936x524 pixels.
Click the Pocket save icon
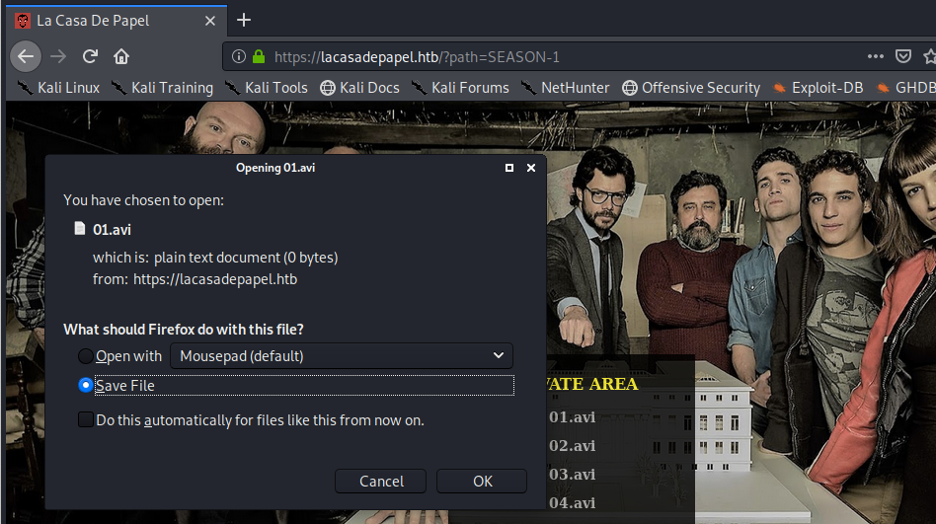(902, 56)
